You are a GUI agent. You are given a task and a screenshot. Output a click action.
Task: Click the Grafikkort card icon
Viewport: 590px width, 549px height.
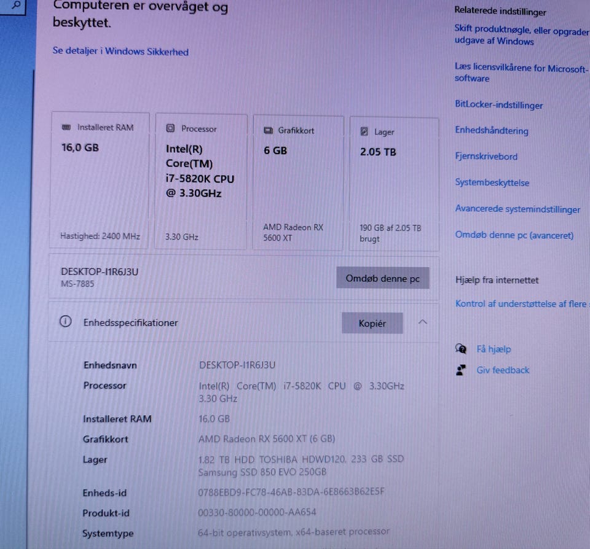click(x=269, y=130)
